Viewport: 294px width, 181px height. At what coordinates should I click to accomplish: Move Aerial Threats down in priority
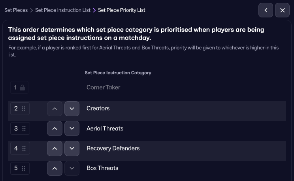point(72,128)
